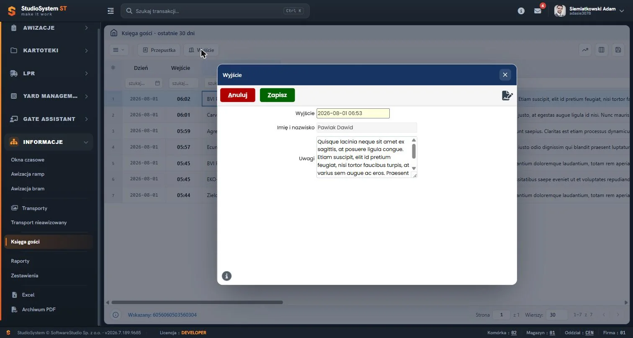The height and width of the screenshot is (338, 633).
Task: Click the AWIZACJE clipboard icon
Action: tap(14, 28)
